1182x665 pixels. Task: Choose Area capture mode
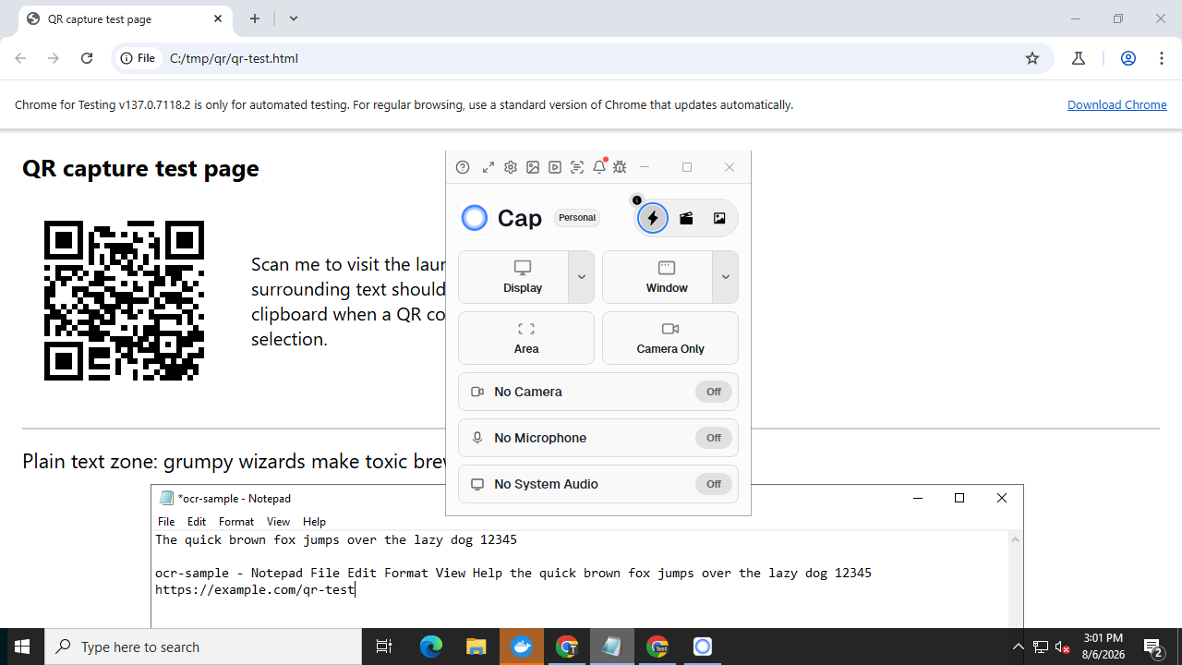click(x=526, y=338)
